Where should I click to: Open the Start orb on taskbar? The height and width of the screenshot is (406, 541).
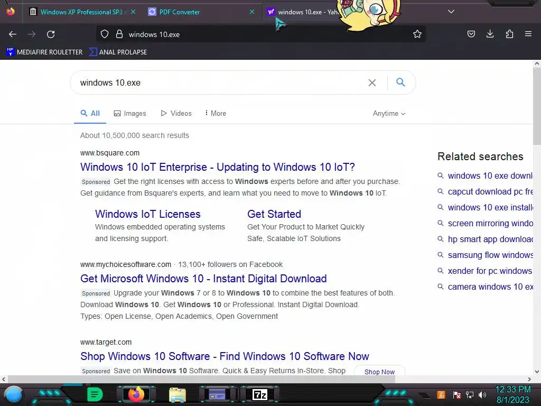pyautogui.click(x=14, y=394)
